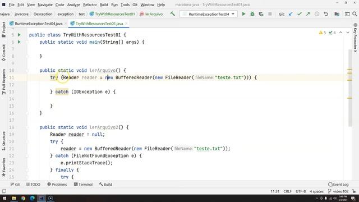This screenshot has width=359, height=202.
Task: Close the TryWithResourcesTest01.java tab
Action: 126,24
